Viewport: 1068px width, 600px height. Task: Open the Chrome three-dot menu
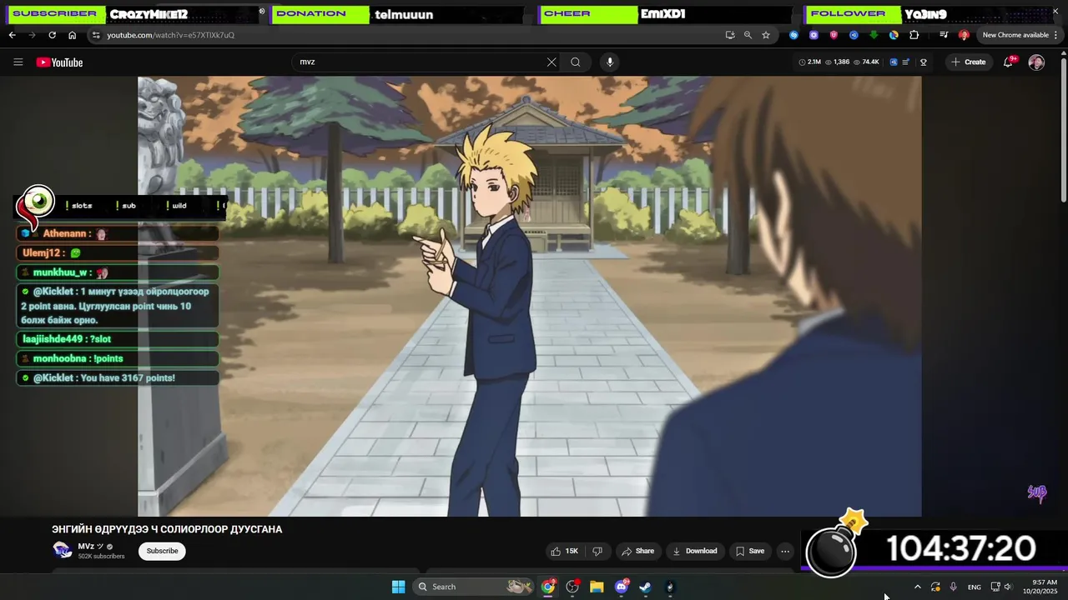click(1056, 35)
